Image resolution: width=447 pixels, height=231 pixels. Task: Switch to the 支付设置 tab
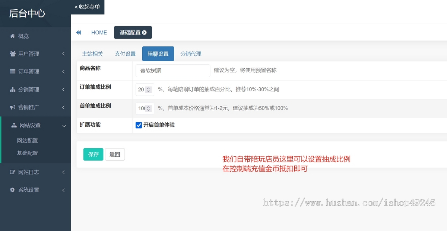[125, 54]
